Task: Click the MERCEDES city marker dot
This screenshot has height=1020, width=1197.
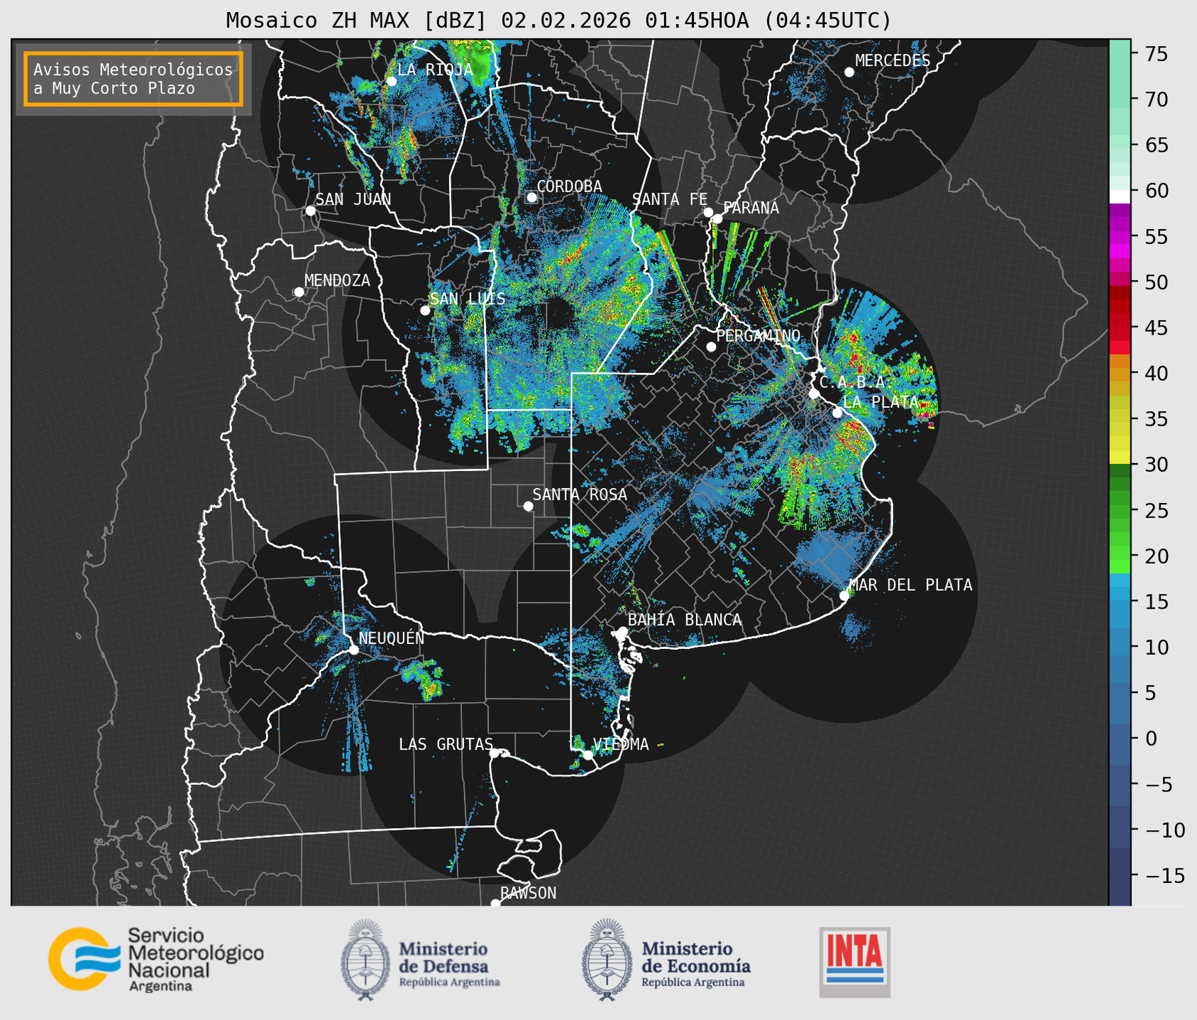Action: [x=849, y=72]
